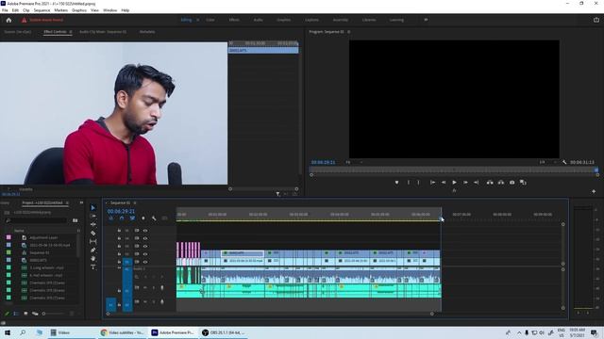Image resolution: width=604 pixels, height=339 pixels.
Task: Open Chrome from the Windows taskbar
Action: point(122,332)
